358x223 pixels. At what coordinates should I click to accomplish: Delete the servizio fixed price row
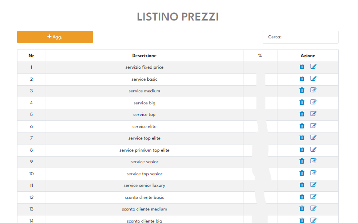[302, 66]
